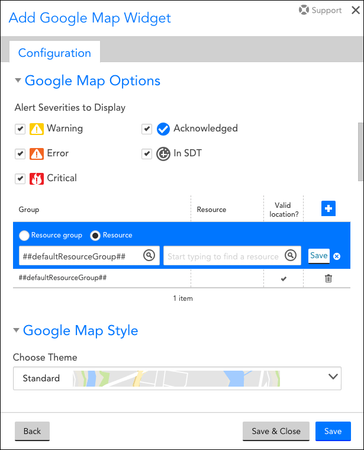This screenshot has width=364, height=450.
Task: Click the ##defaultResourceGroup## table row text
Action: click(63, 278)
